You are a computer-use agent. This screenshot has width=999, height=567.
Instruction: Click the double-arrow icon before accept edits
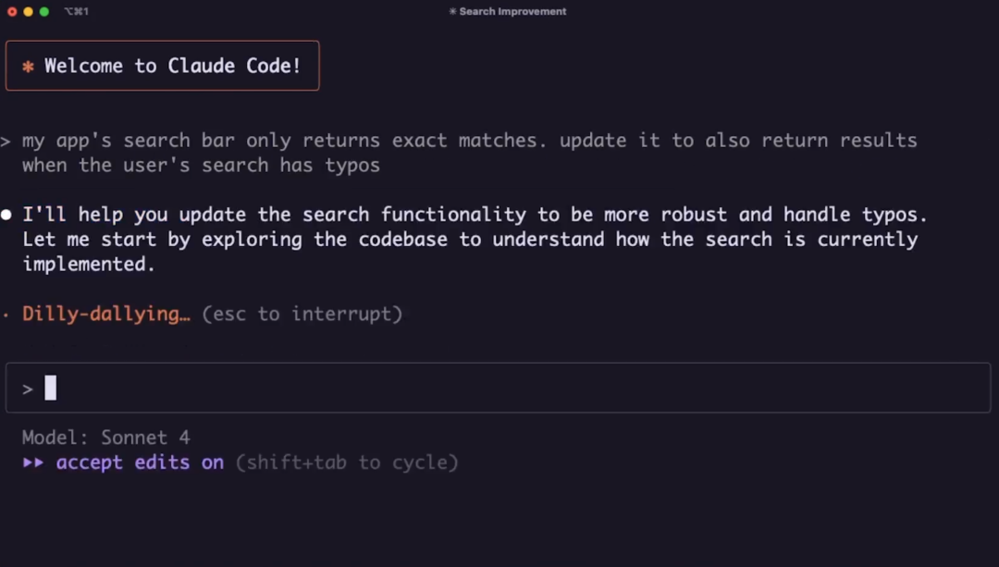33,462
